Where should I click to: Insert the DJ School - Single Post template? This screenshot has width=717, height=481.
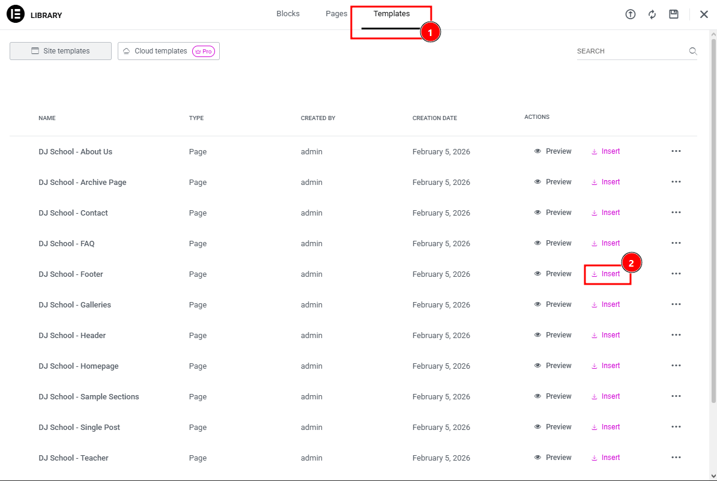click(x=606, y=427)
